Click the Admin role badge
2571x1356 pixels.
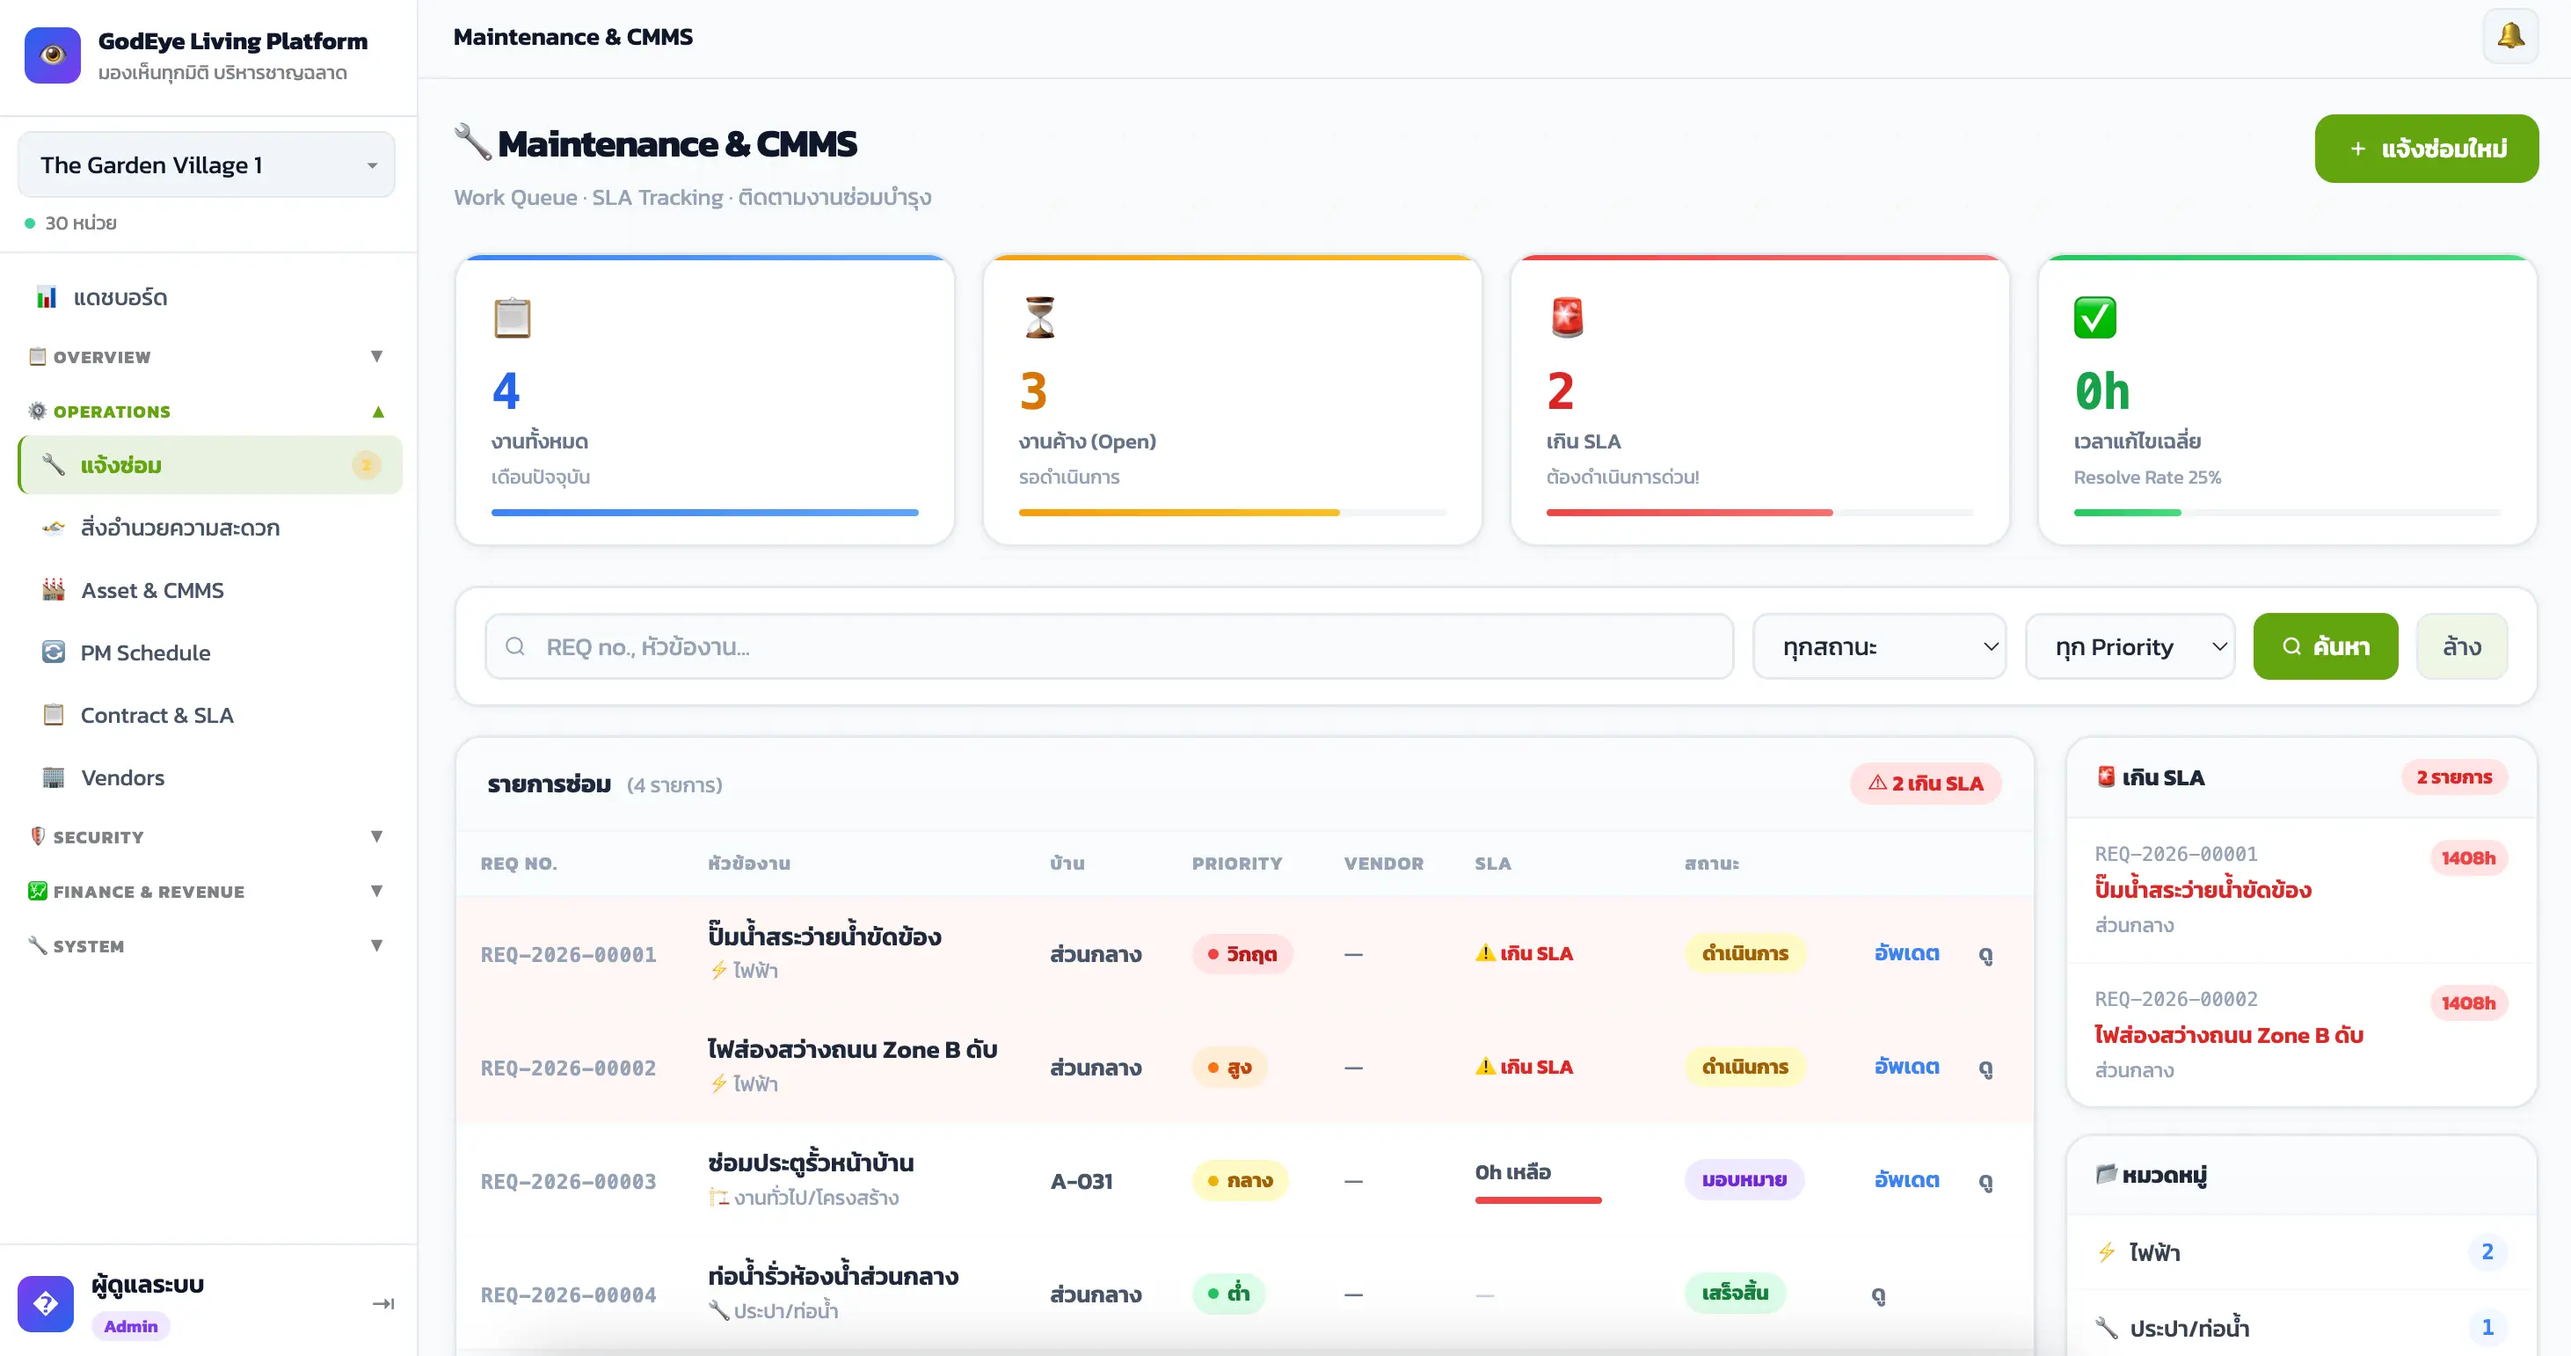(131, 1326)
